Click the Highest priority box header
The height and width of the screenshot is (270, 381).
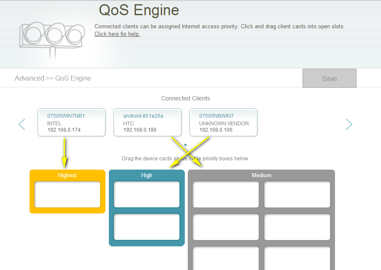67,175
